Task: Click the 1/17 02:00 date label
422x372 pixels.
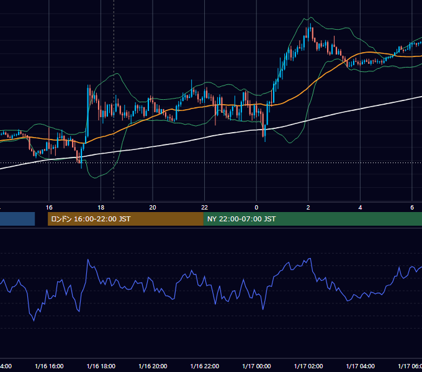Action: 308,366
